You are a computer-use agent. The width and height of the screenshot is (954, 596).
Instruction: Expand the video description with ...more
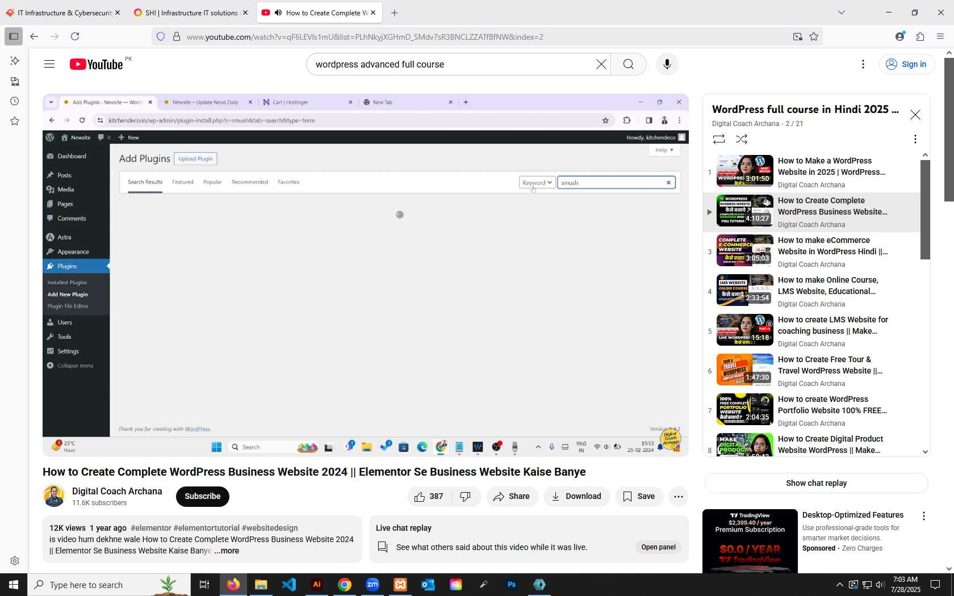click(x=227, y=551)
